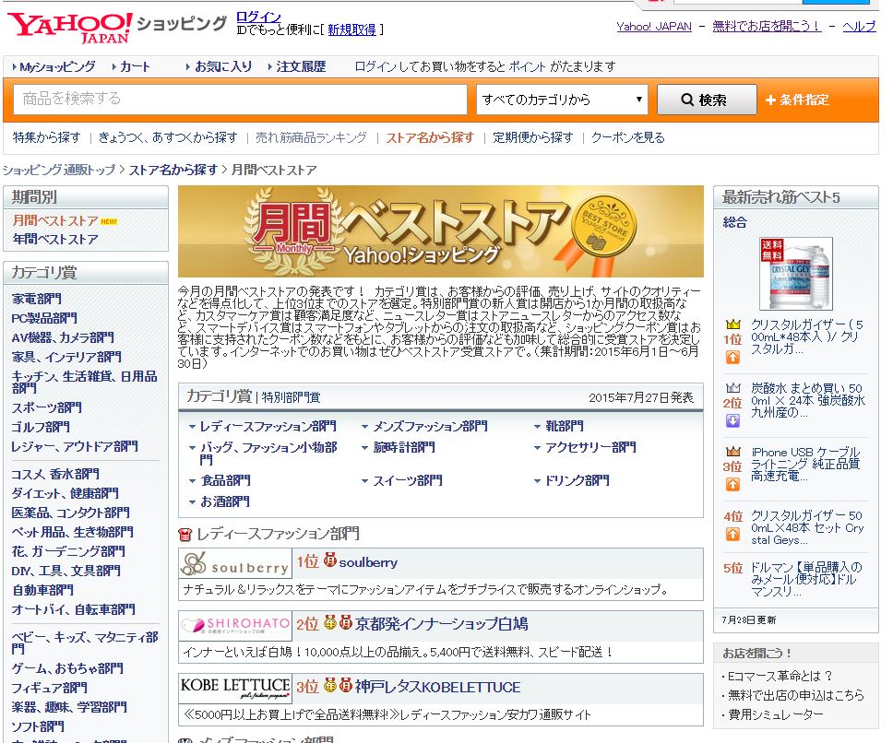
Task: Click 無料でお店を開こう！ link
Action: (767, 26)
